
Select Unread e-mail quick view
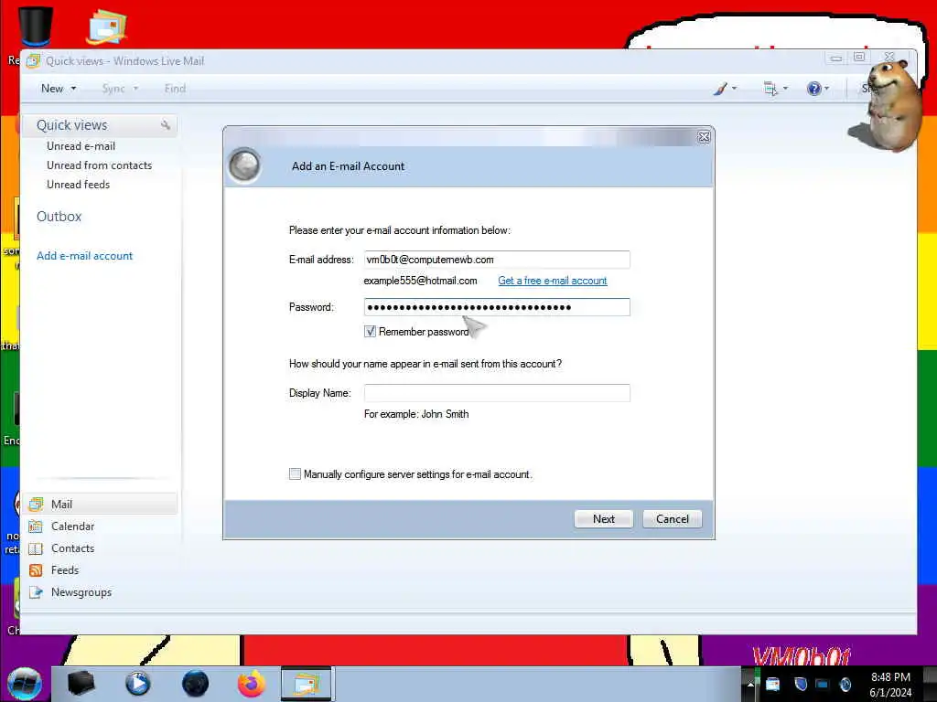pos(81,146)
